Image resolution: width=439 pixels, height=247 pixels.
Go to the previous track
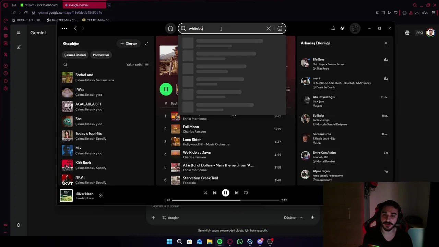coord(215,193)
